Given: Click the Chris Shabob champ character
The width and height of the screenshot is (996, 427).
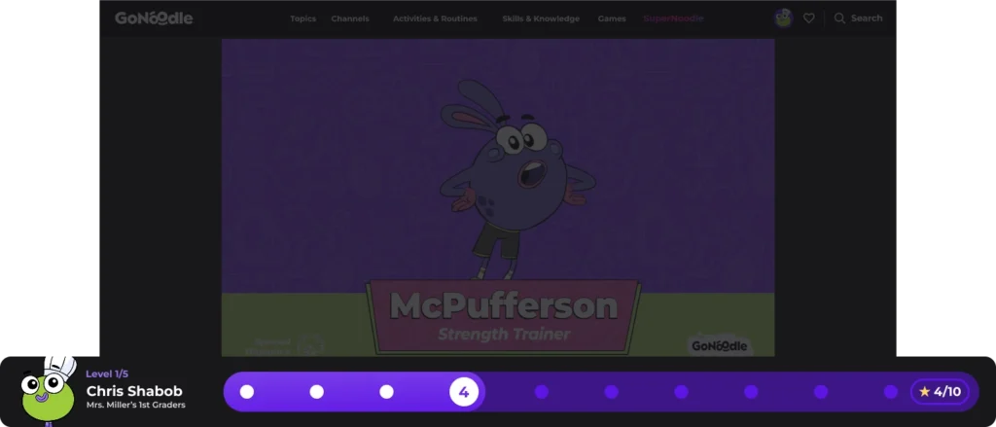Looking at the screenshot, I should coord(48,391).
